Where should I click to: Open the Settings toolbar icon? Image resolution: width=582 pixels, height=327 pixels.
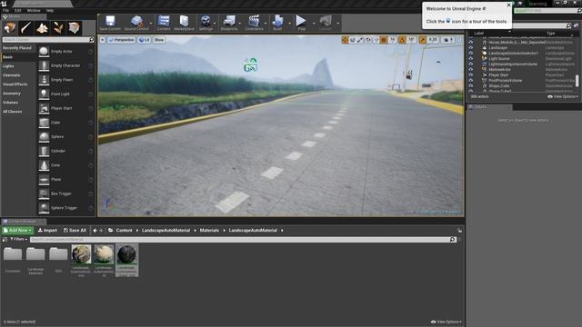(206, 23)
